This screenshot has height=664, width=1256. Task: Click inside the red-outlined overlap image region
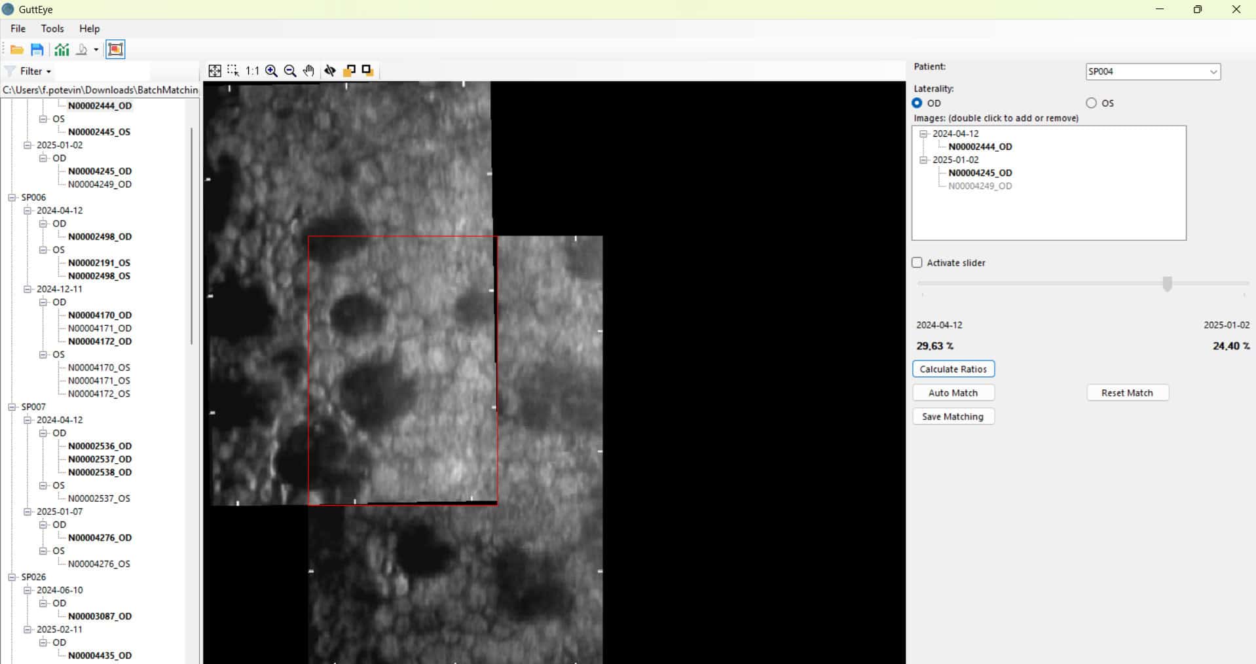click(403, 370)
